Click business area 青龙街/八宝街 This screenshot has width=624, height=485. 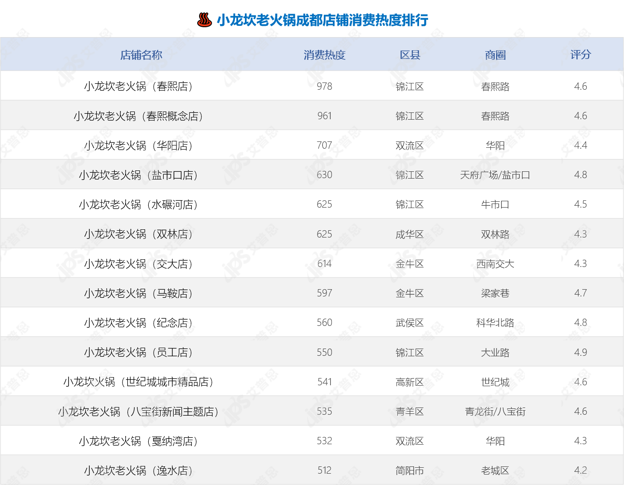click(x=495, y=412)
